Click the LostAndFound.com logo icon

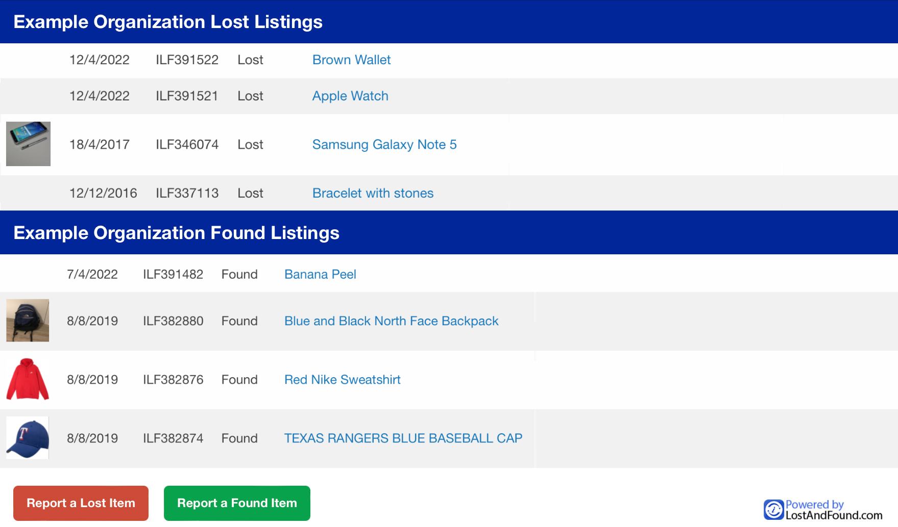[x=773, y=510]
